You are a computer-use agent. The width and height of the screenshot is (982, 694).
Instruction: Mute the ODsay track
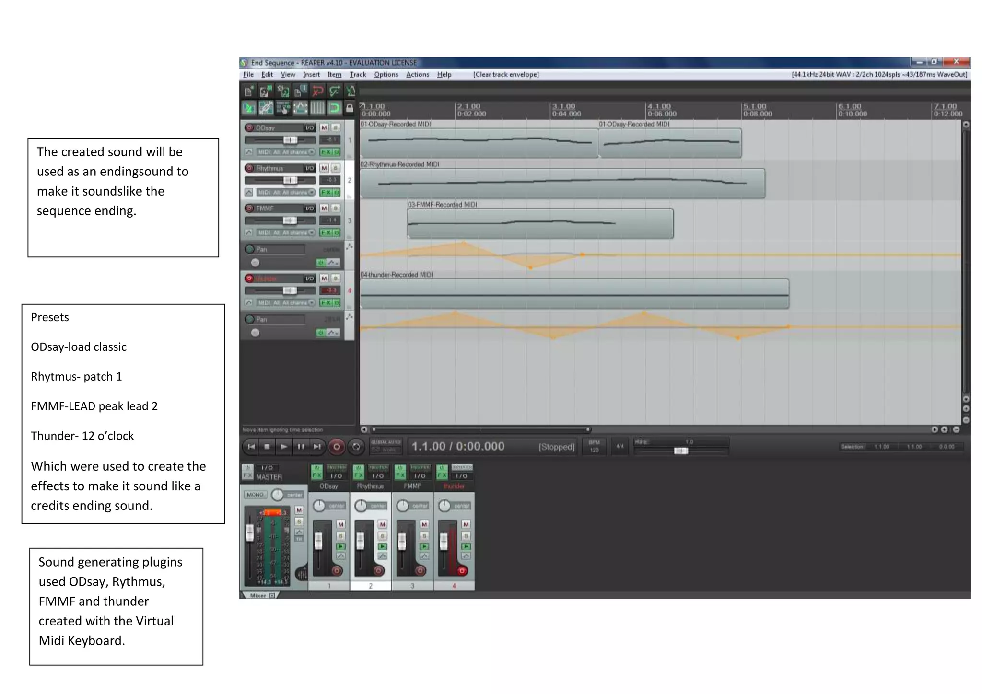tap(324, 127)
